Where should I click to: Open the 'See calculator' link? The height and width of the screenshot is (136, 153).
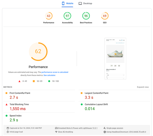tap(49, 75)
